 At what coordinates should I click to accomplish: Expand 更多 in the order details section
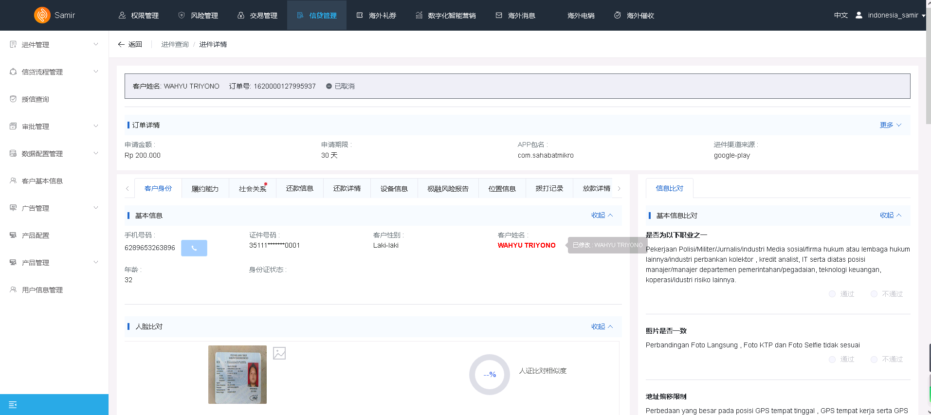click(891, 125)
